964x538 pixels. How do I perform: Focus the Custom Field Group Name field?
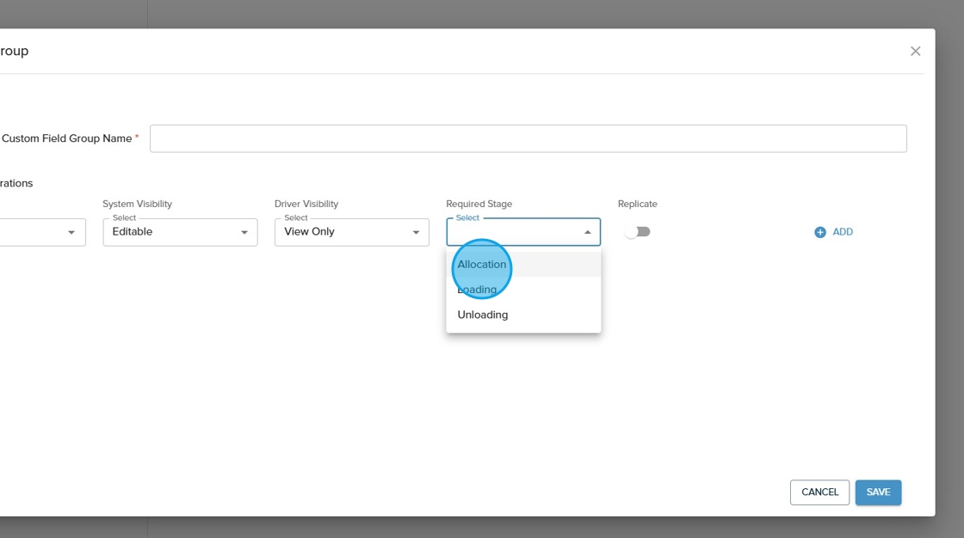(528, 139)
